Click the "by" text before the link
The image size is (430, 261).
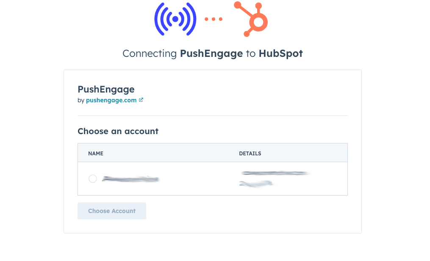[80, 100]
